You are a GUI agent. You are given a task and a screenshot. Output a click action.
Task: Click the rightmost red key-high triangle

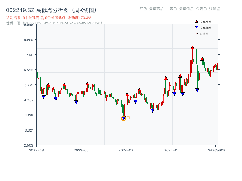tap(202, 59)
